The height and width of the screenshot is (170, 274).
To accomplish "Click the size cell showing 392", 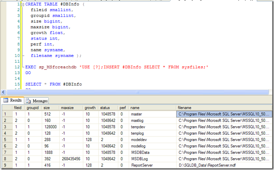I will [x=51, y=159].
